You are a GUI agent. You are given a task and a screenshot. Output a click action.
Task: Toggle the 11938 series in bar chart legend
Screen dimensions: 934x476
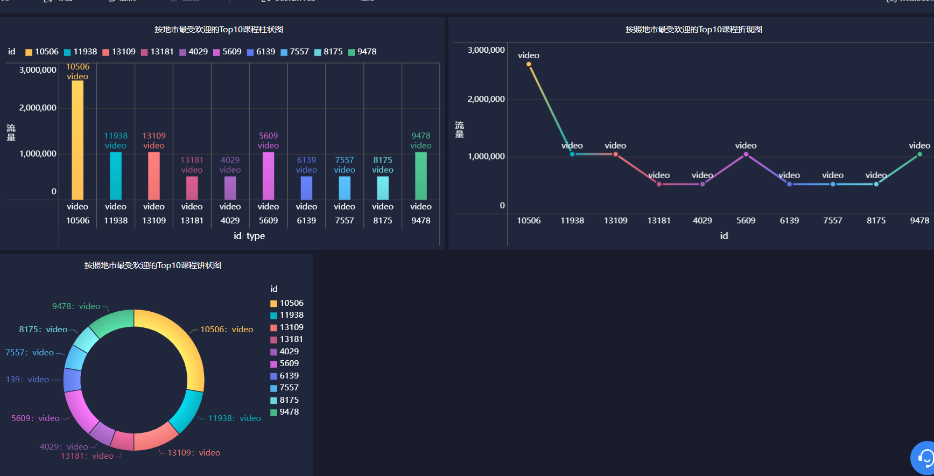coord(81,52)
